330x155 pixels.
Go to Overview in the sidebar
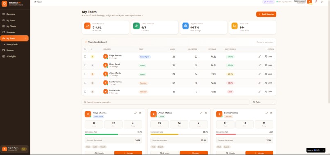pyautogui.click(x=14, y=14)
